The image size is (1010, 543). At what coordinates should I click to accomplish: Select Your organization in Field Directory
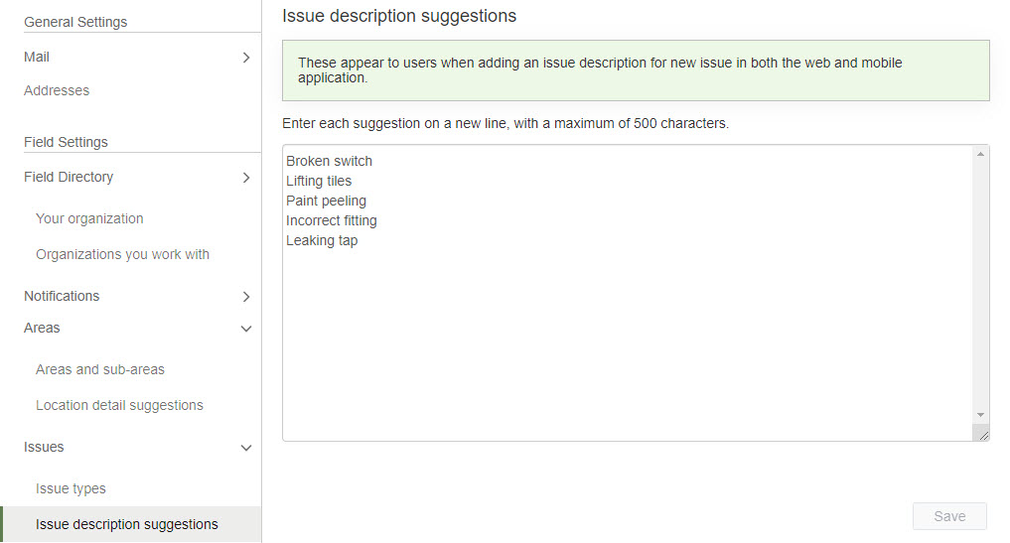(x=89, y=218)
